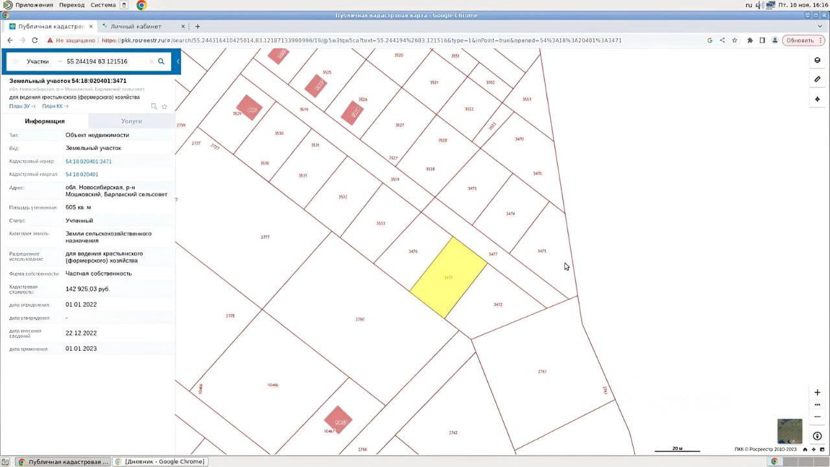Image resolution: width=830 pixels, height=467 pixels.
Task: Open the hamburger menu in search panel
Action: click(16, 62)
